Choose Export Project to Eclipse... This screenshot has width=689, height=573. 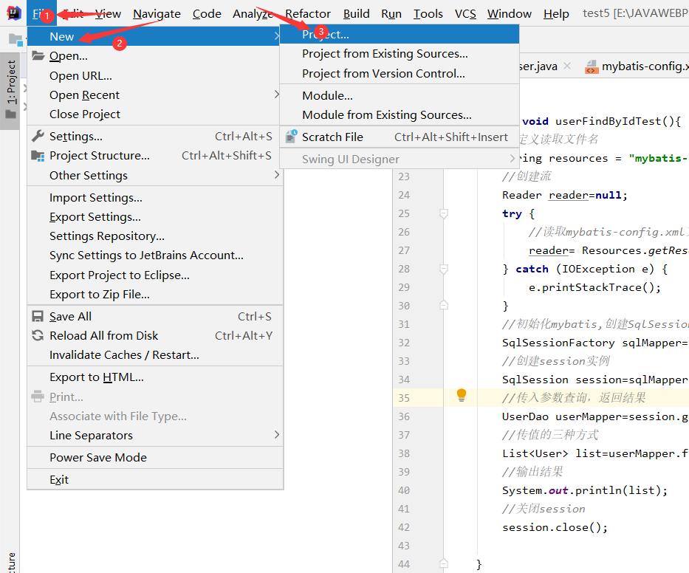click(x=155, y=275)
